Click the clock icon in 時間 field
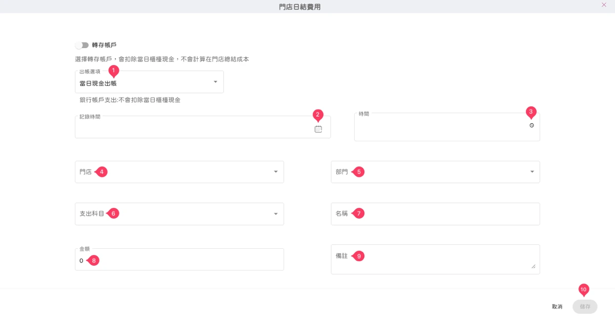Screen dimensions: 615x323 click(x=531, y=125)
